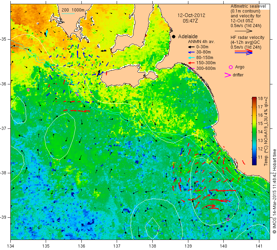Image resolution: width=277 pixels, height=250 pixels.
Task: Click the longitude axis label 137
Action: 117,246
